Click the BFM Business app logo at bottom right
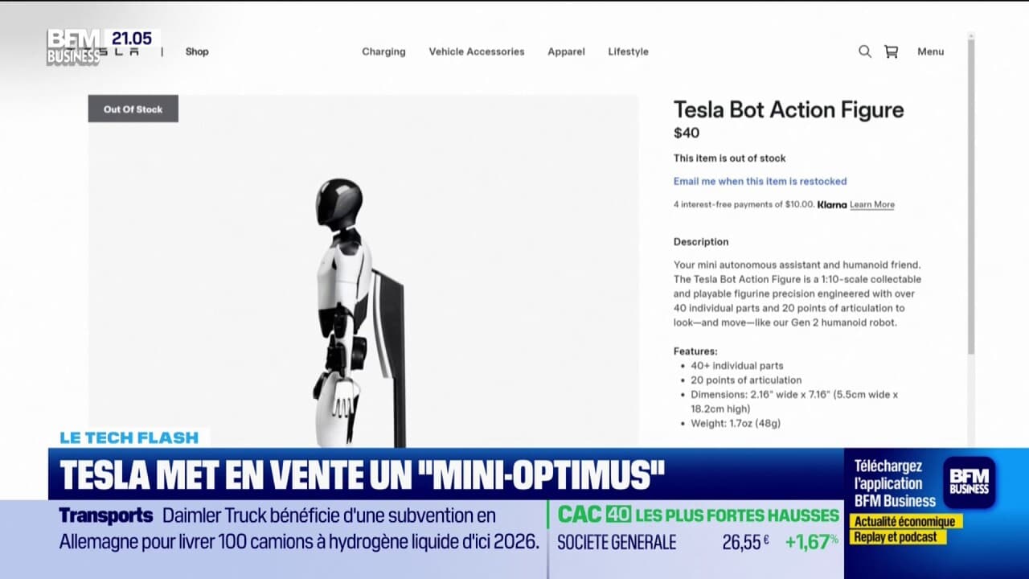1029x579 pixels. click(969, 482)
